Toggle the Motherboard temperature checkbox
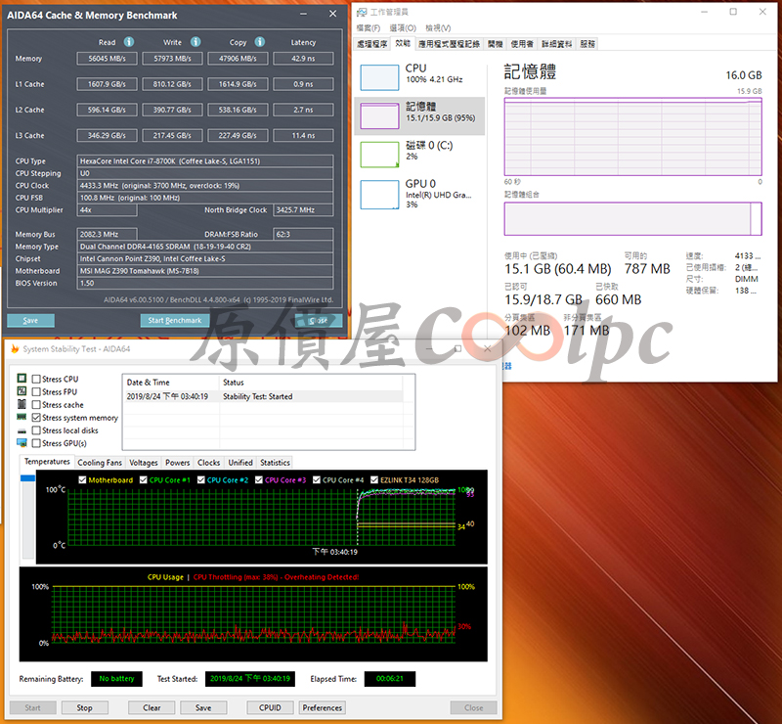The width and height of the screenshot is (782, 724). (x=82, y=480)
